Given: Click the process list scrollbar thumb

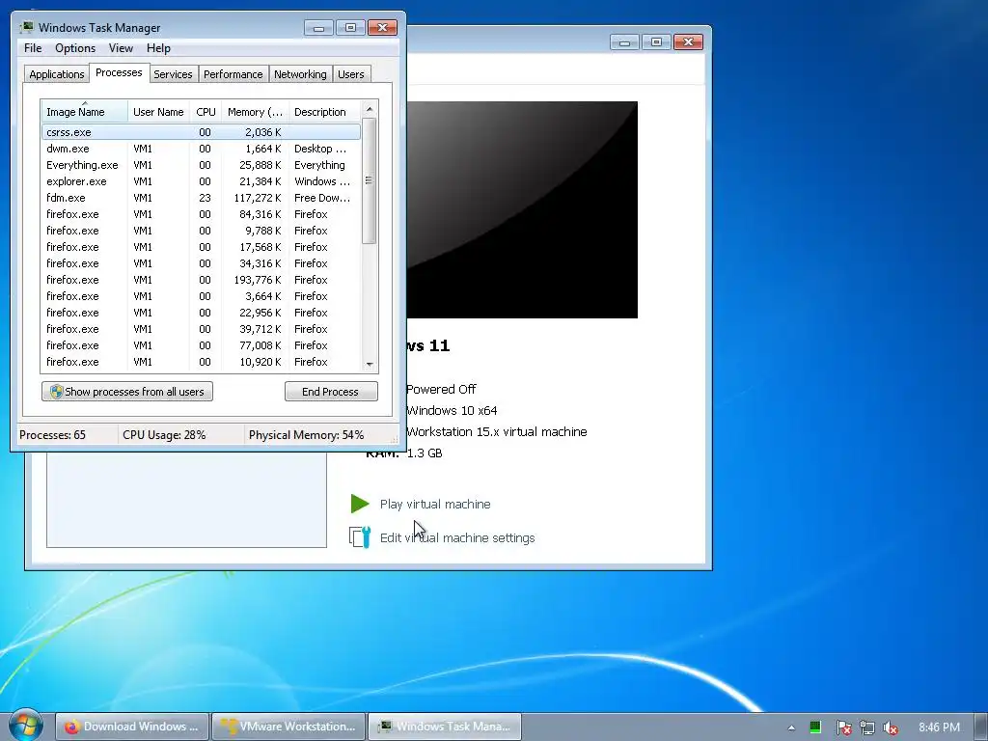Looking at the screenshot, I should click(x=370, y=180).
